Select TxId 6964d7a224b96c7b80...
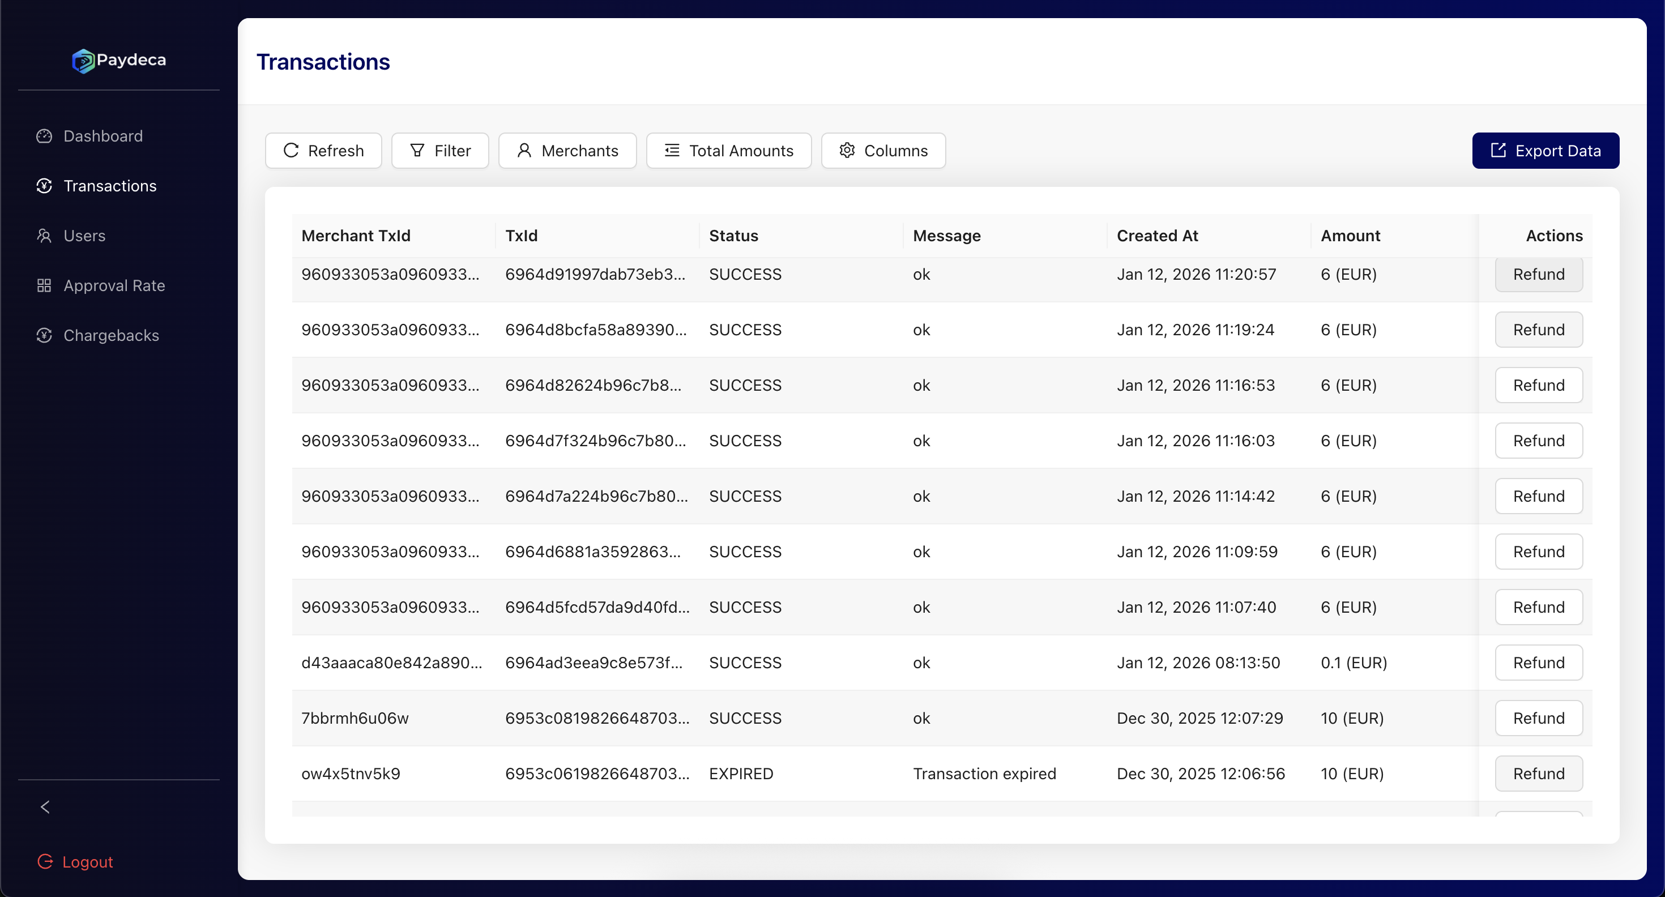Viewport: 1665px width, 897px height. [x=596, y=496]
